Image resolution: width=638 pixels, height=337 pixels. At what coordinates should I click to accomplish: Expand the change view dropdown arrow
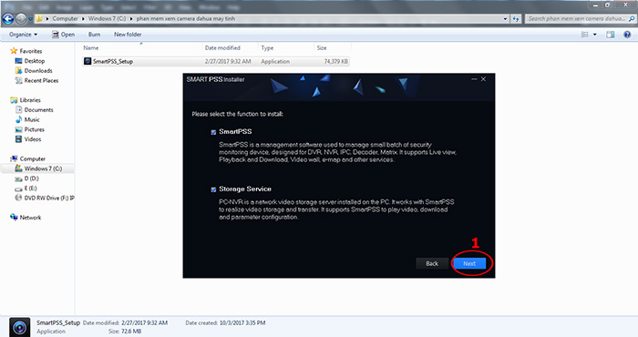tap(594, 35)
